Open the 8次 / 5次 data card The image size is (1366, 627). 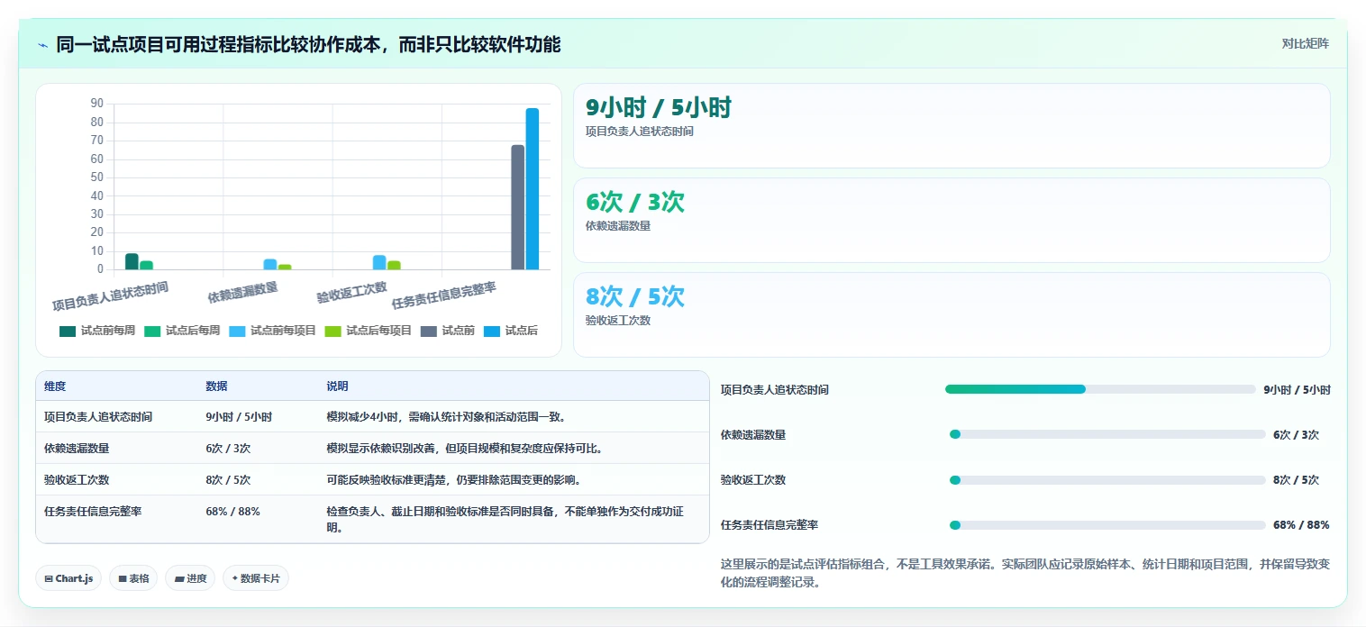click(x=952, y=314)
